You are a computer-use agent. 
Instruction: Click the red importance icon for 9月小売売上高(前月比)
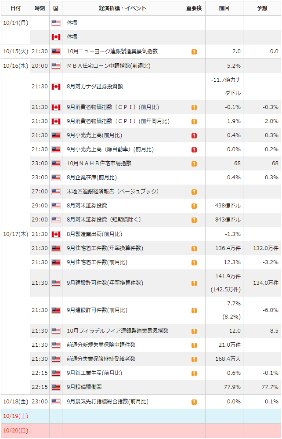(x=194, y=135)
